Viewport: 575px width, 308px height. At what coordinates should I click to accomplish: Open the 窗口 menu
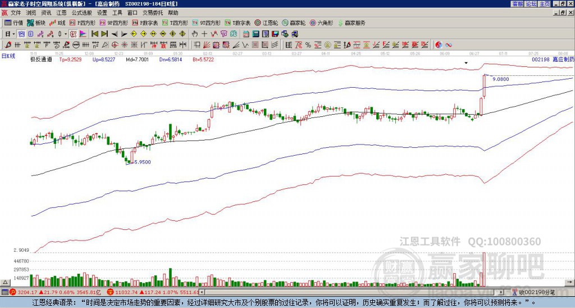tap(133, 13)
